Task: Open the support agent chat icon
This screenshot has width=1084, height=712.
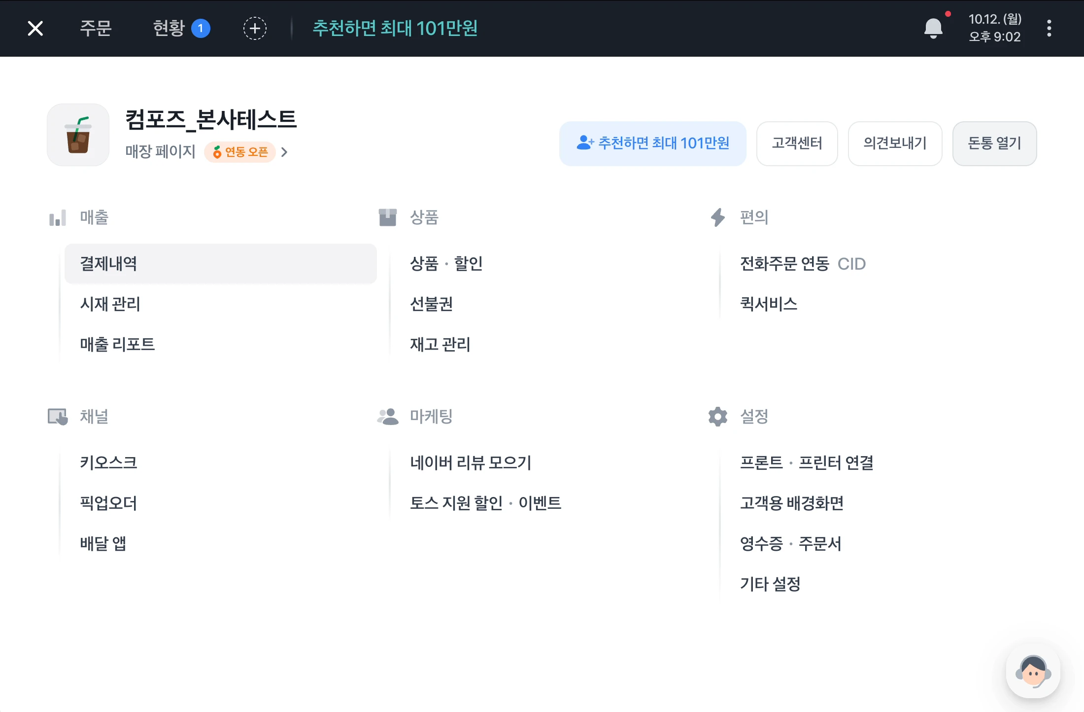Action: [1033, 672]
